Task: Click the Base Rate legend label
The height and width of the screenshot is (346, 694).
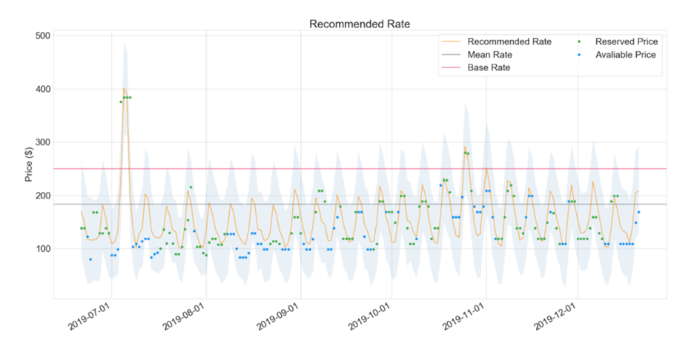Action: coord(489,67)
